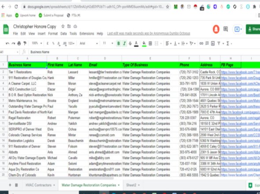Viewport: 260px width, 194px height.
Task: Click the green Share button
Action: 253,29
